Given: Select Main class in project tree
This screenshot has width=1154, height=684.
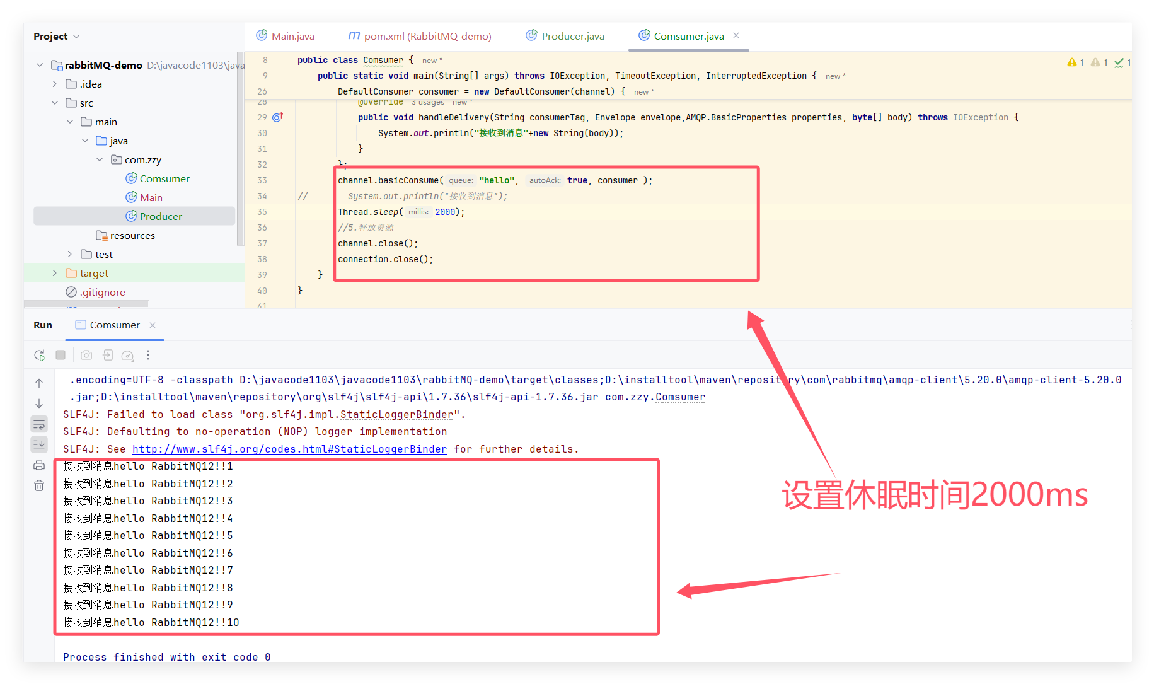Looking at the screenshot, I should 151,197.
